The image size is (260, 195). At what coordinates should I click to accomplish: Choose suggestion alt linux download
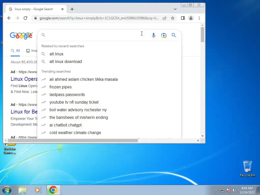(x=109, y=61)
